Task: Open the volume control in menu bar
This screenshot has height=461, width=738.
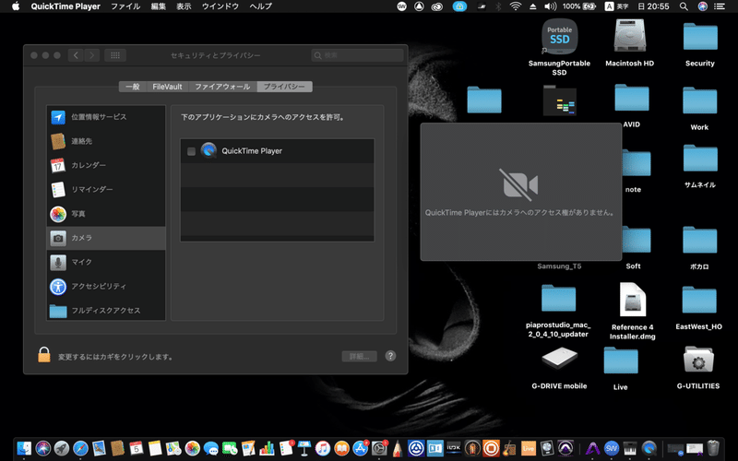Action: [550, 6]
